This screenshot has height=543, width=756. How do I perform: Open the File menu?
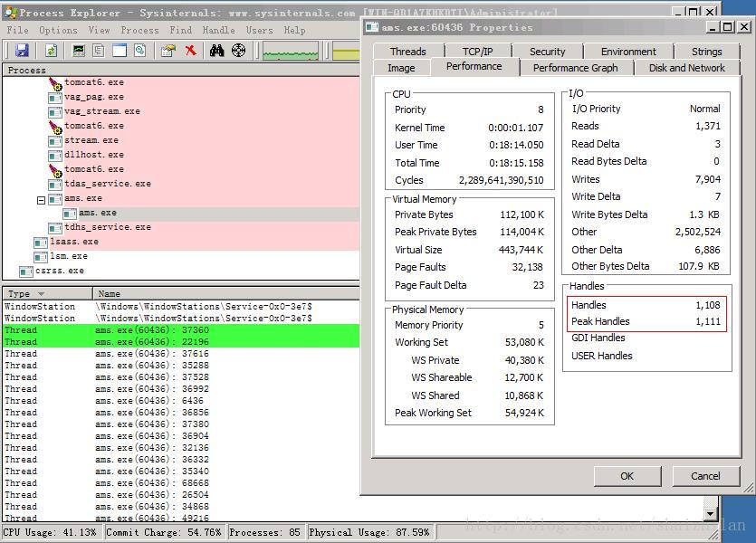[17, 30]
